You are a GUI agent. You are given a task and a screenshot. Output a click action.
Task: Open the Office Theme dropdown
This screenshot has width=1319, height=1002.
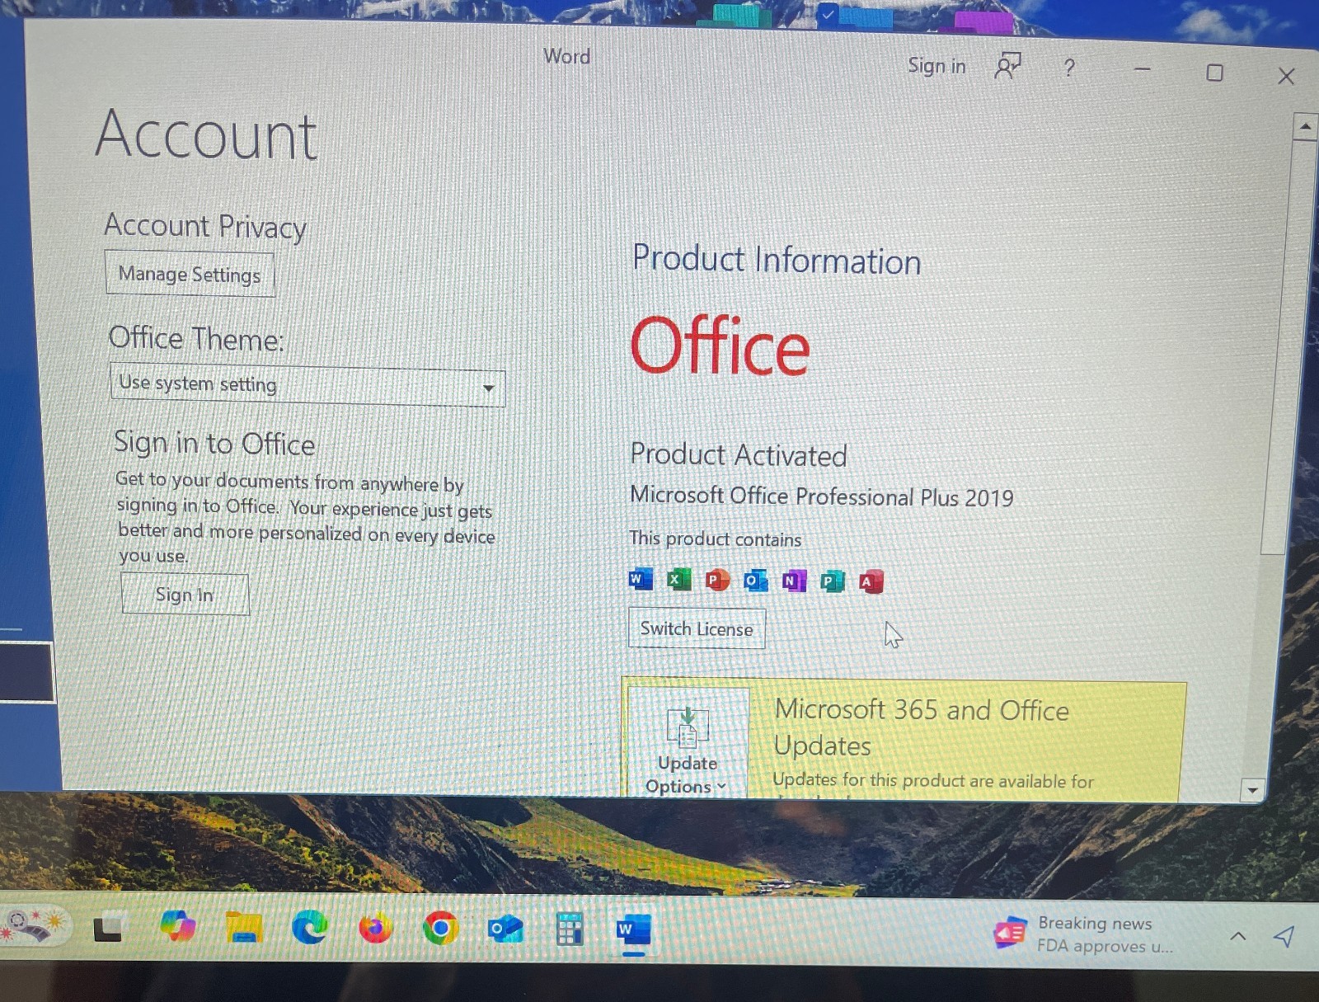[307, 385]
